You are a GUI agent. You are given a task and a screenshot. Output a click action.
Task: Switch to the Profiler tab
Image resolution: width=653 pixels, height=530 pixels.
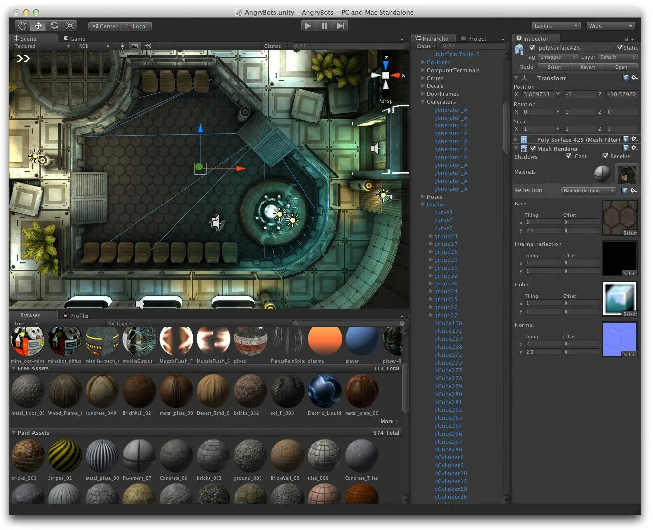(76, 316)
